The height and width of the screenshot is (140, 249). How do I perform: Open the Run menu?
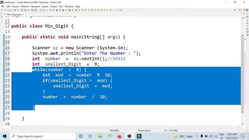[x=61, y=7]
